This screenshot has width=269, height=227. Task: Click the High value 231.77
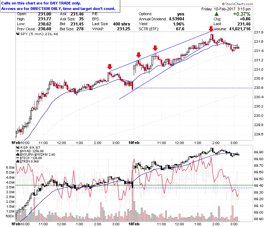(x=44, y=19)
